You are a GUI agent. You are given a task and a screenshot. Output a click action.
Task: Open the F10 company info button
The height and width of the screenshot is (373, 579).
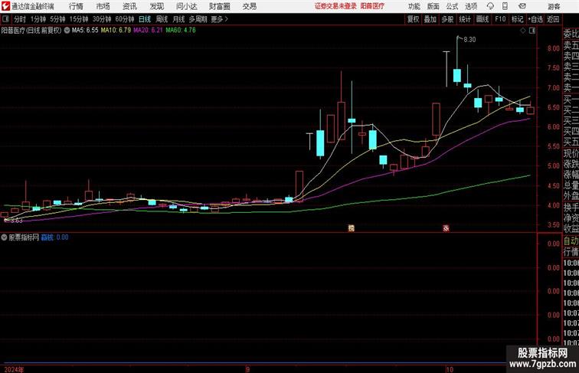[500, 19]
